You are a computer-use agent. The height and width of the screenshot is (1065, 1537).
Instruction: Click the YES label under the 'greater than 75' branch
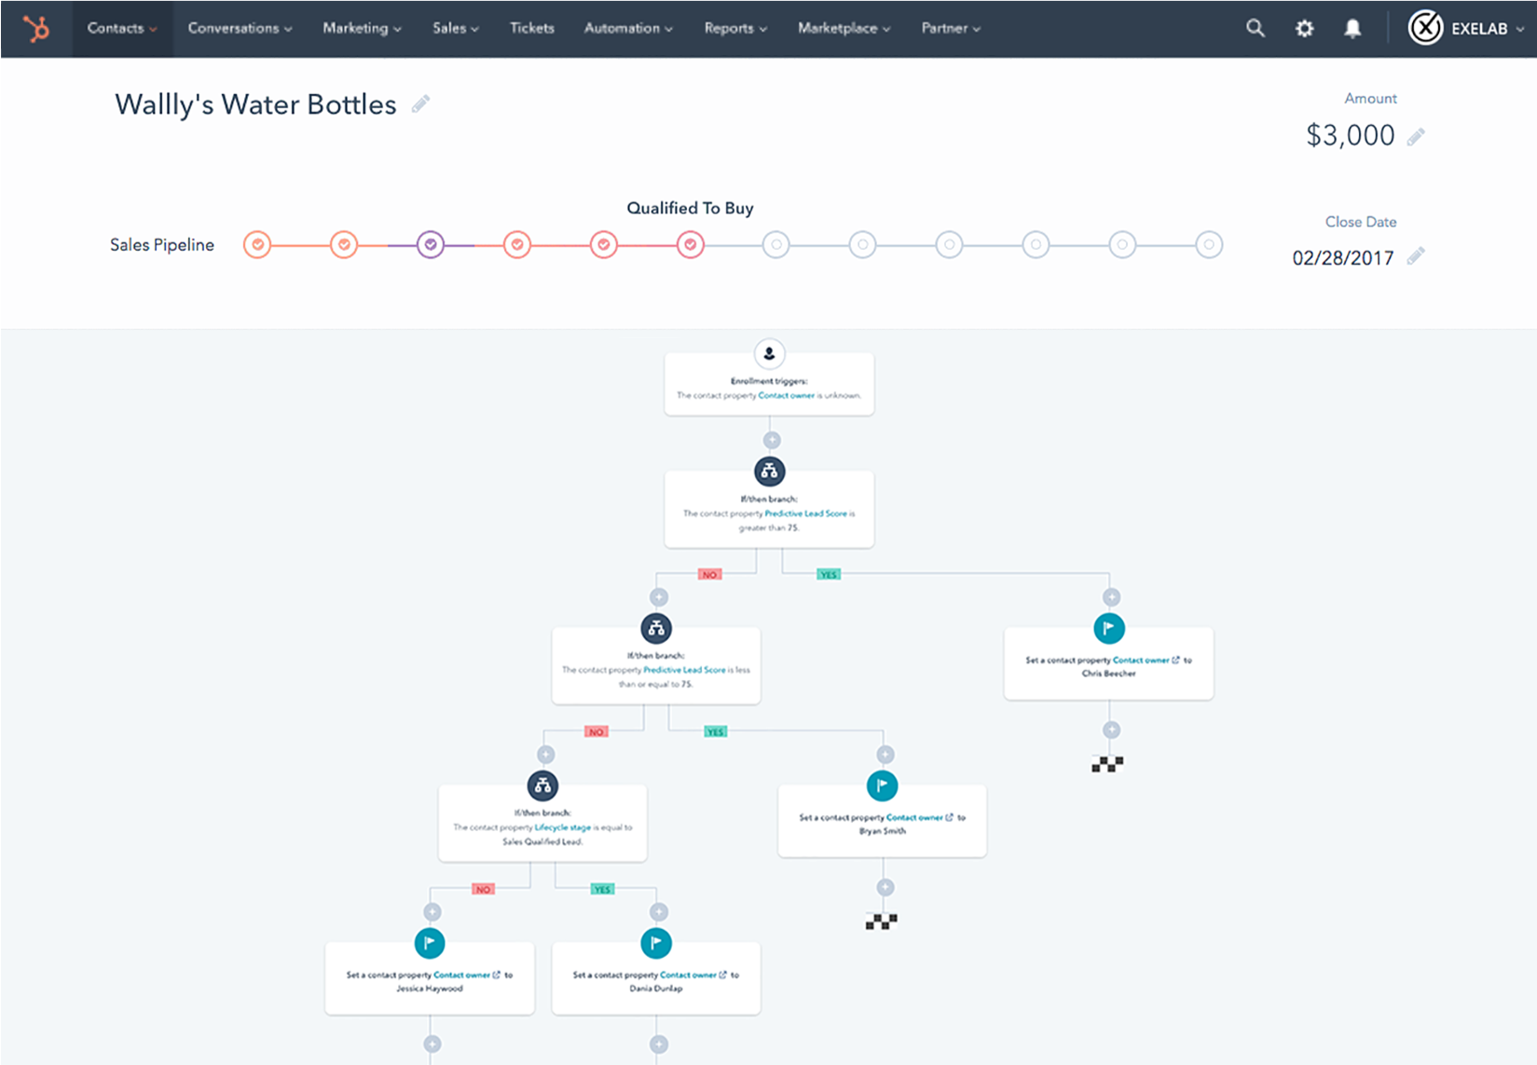click(829, 575)
